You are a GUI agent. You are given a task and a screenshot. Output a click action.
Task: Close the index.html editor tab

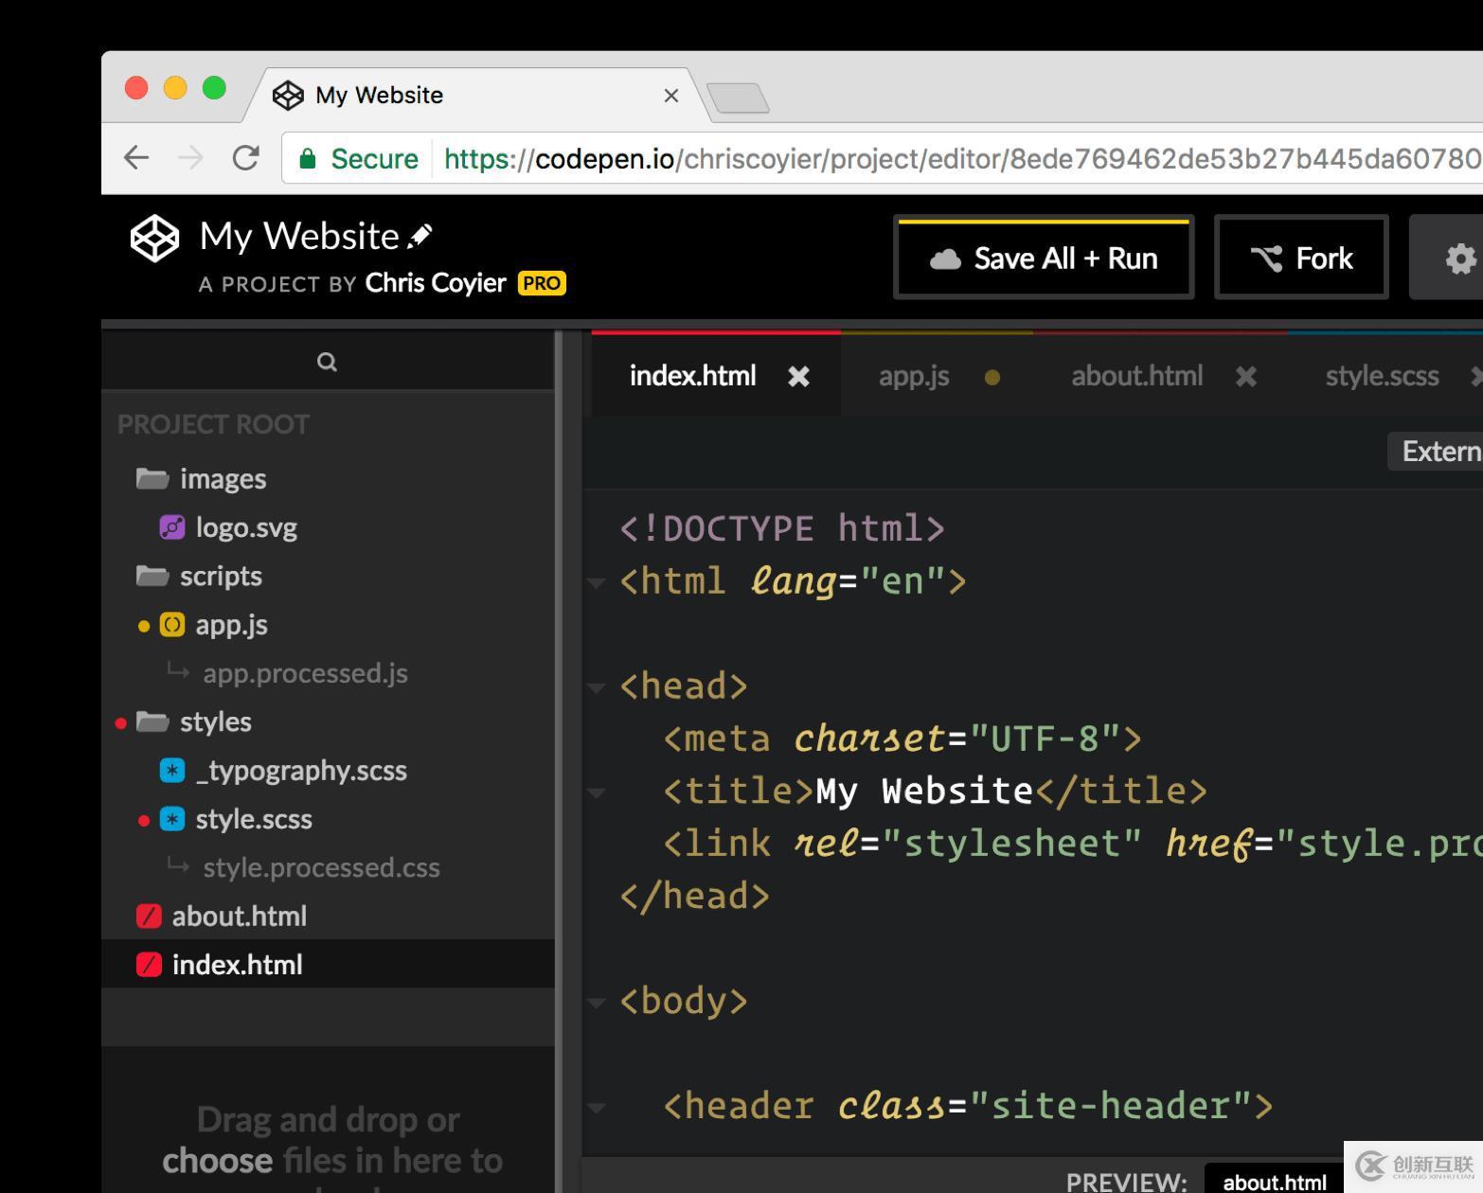tap(798, 377)
